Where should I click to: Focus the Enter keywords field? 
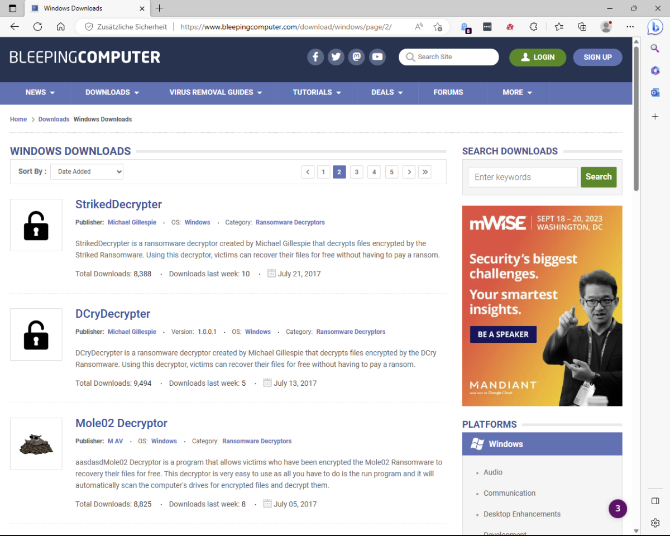(523, 177)
